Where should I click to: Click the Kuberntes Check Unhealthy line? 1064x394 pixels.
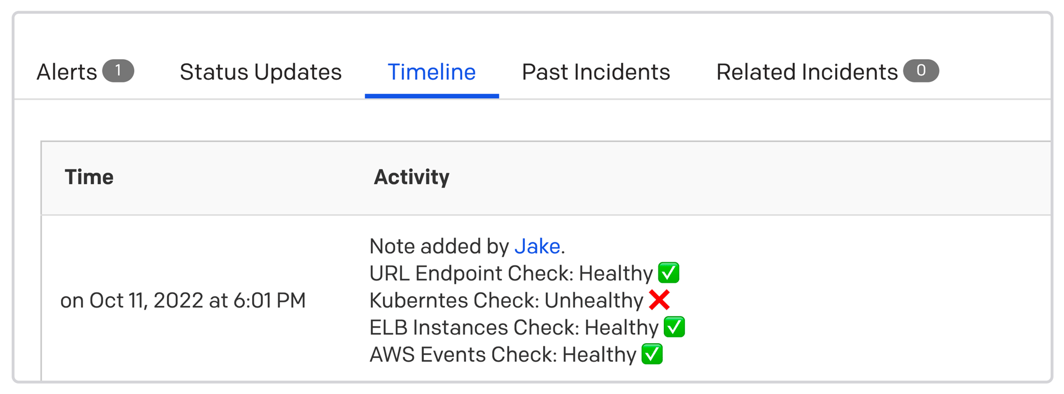tap(505, 300)
